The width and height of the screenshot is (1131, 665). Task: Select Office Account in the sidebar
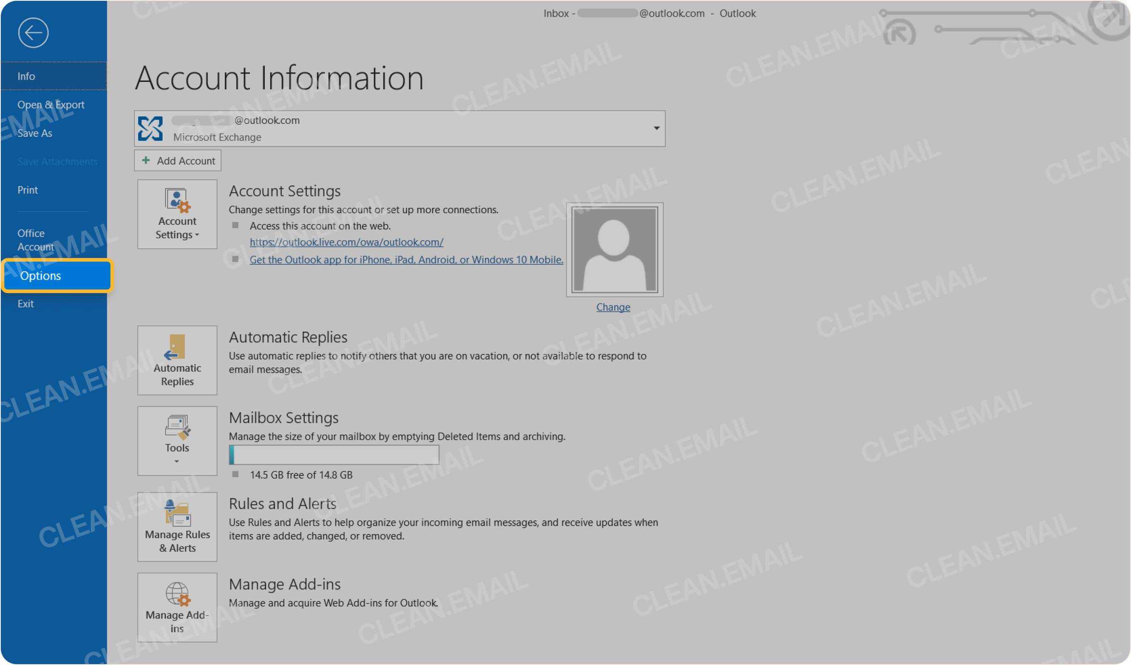[35, 240]
